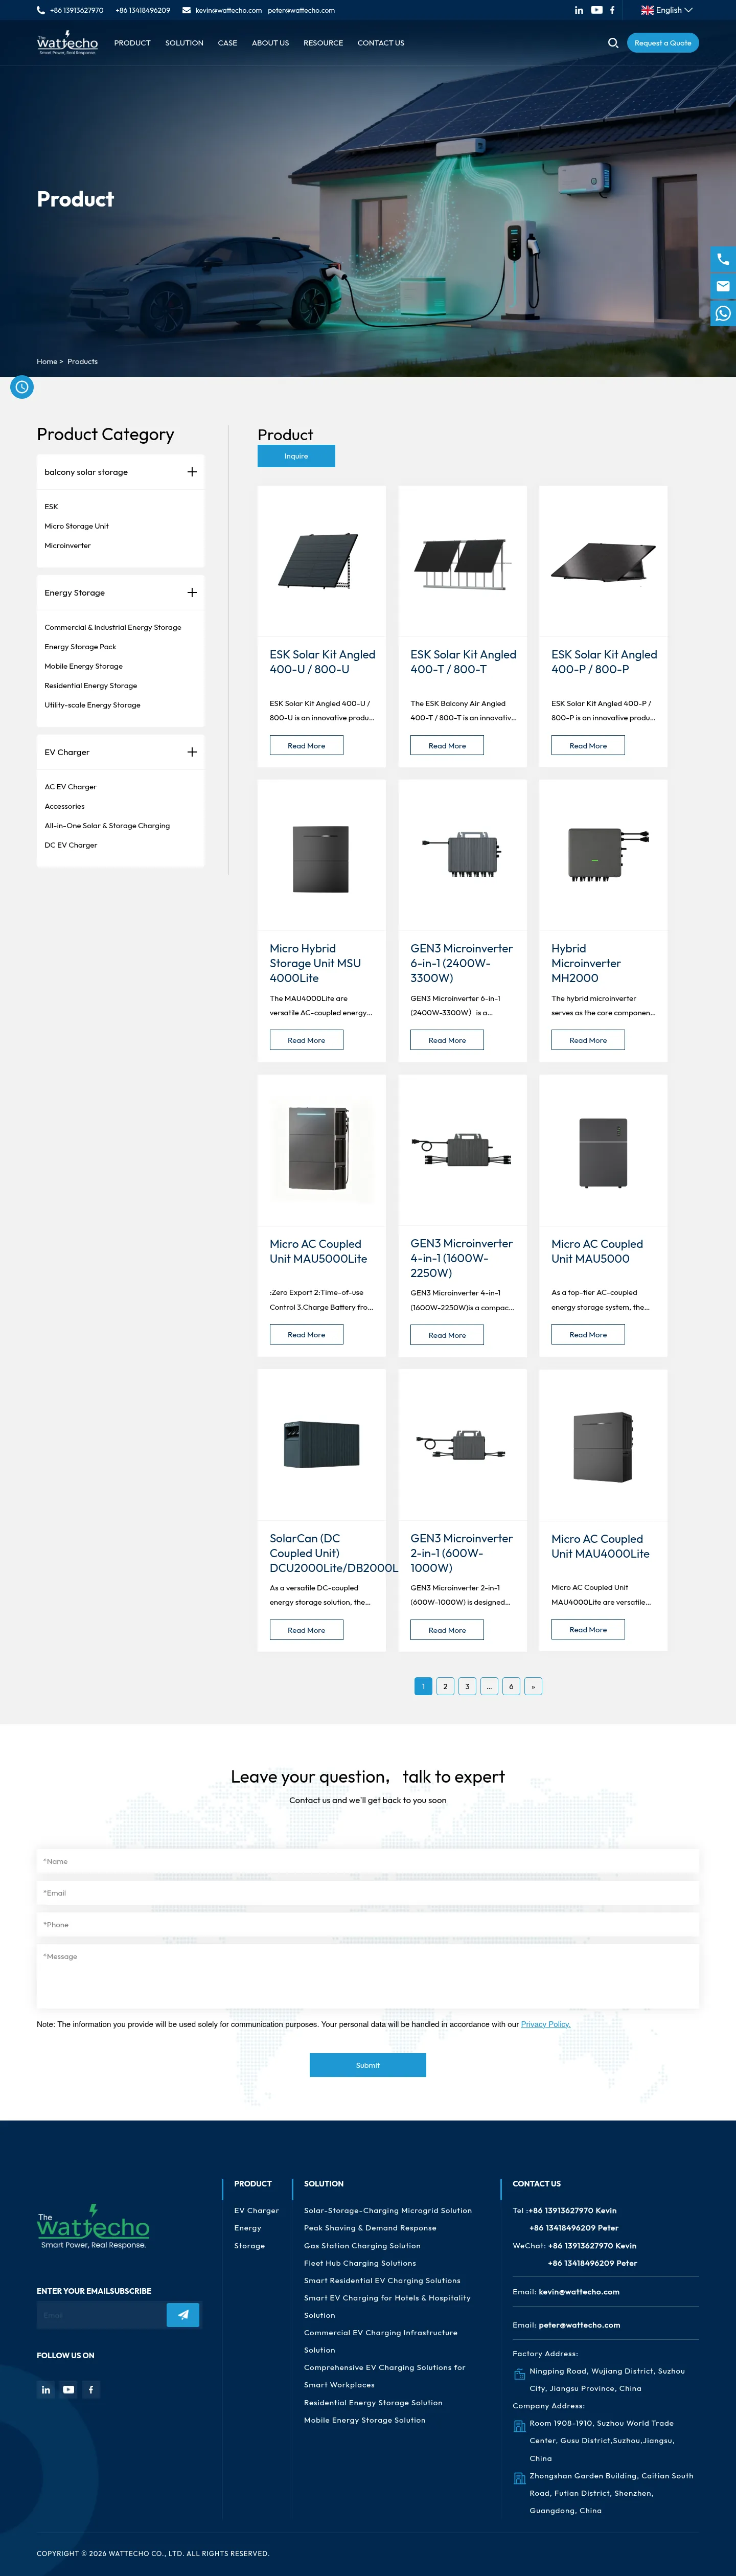Open the CONTACT US menu item

[x=381, y=43]
